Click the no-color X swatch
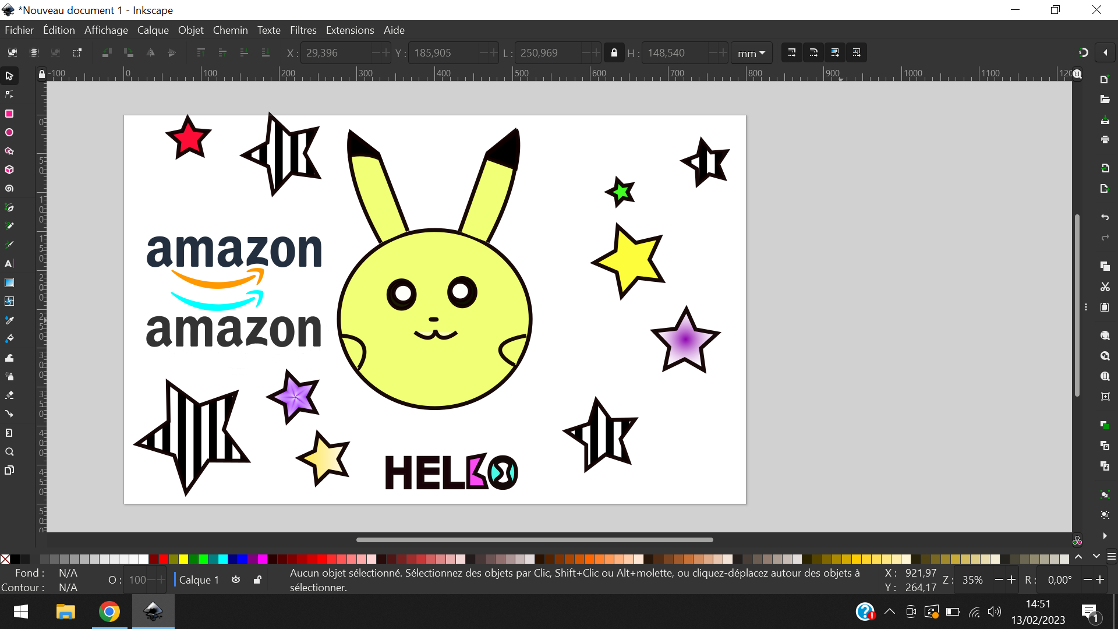1118x629 pixels. [x=5, y=559]
